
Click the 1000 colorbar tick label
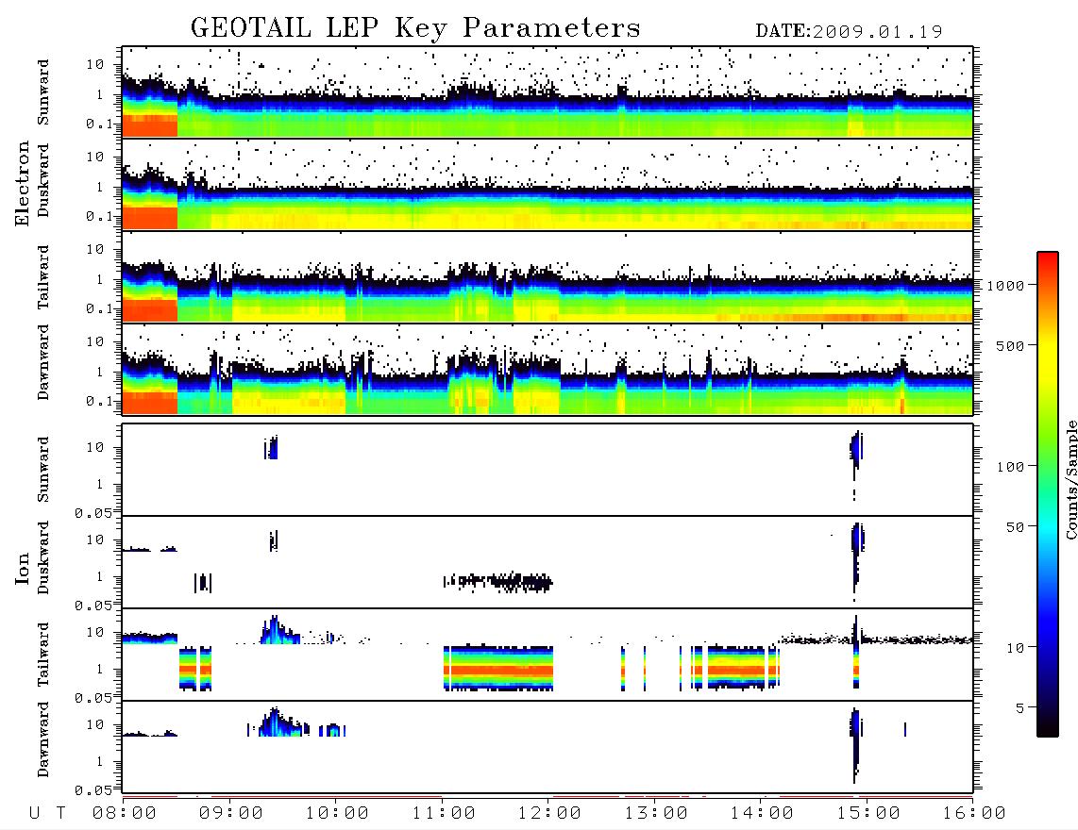click(x=1005, y=286)
